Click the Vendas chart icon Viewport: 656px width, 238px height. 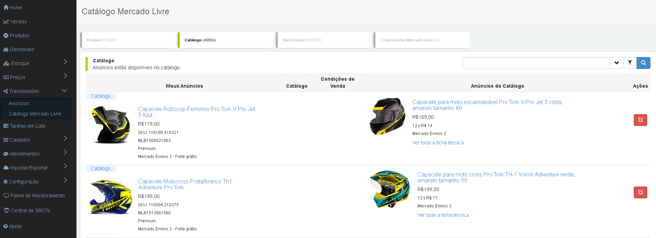click(6, 22)
